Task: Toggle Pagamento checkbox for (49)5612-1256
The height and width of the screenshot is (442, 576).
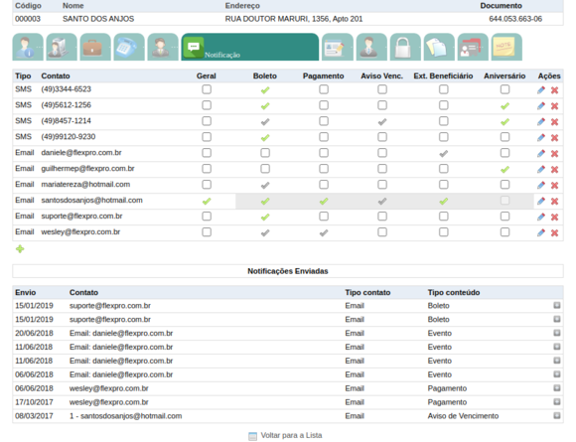Action: [324, 105]
